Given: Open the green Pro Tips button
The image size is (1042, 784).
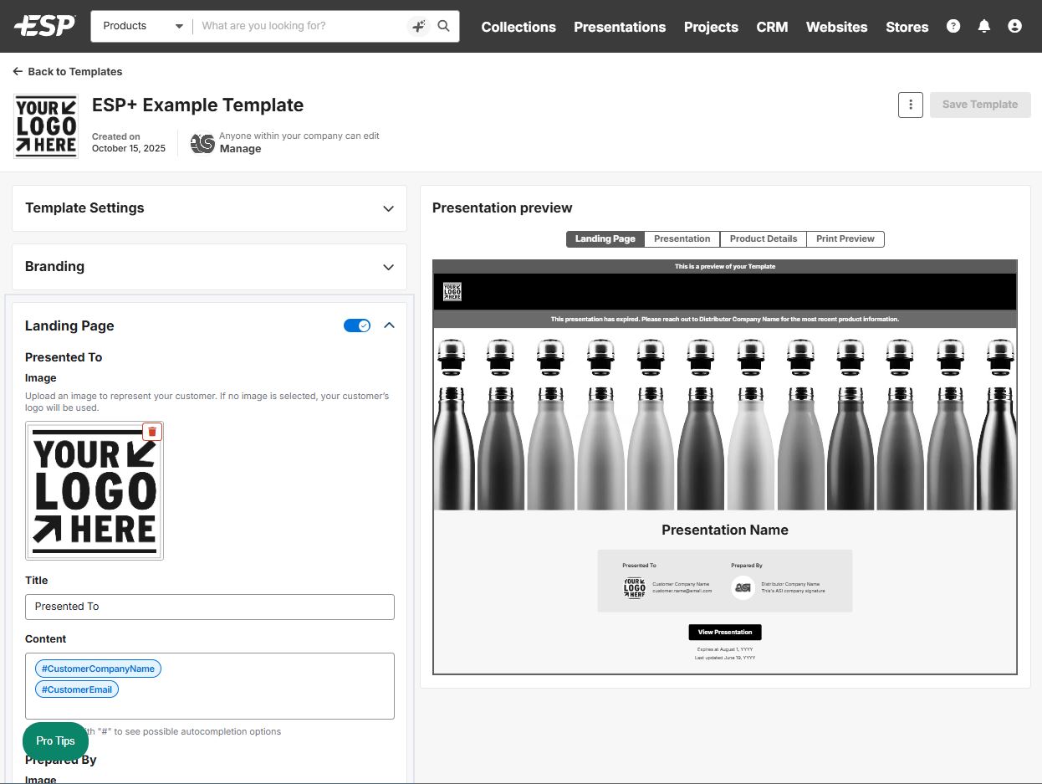Looking at the screenshot, I should 55,740.
